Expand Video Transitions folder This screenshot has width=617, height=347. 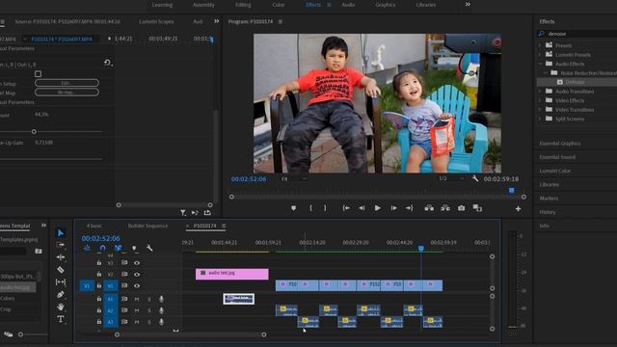[540, 110]
